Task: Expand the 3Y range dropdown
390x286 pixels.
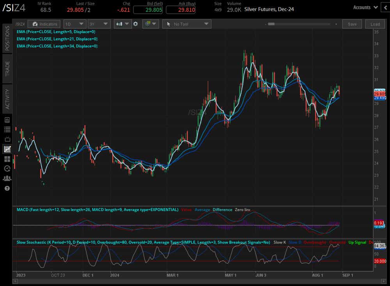Action: pos(99,24)
